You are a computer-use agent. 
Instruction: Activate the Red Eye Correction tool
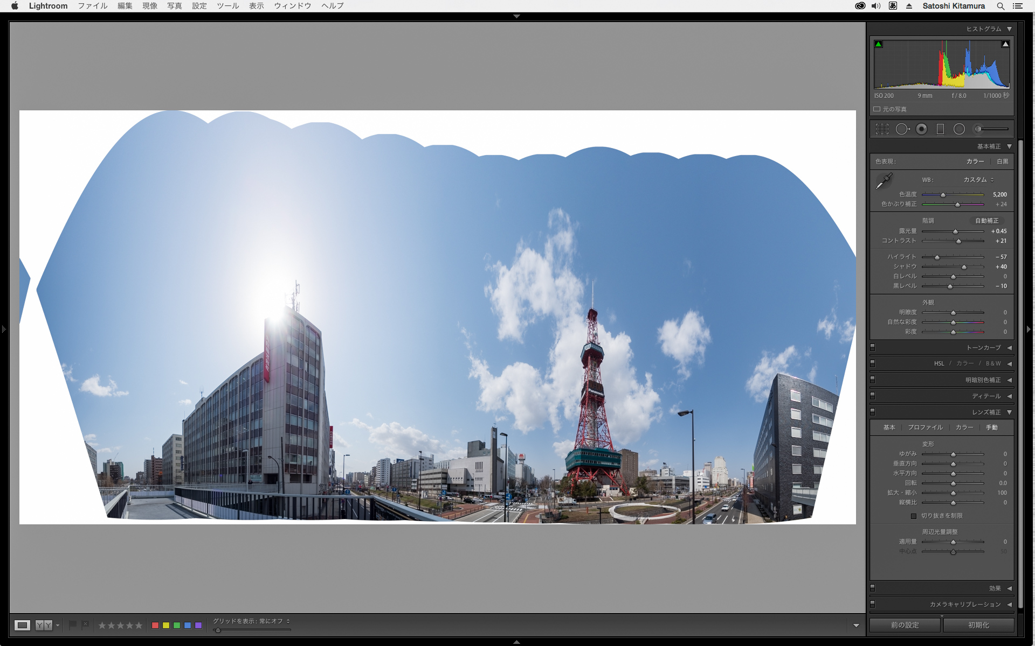(x=921, y=129)
